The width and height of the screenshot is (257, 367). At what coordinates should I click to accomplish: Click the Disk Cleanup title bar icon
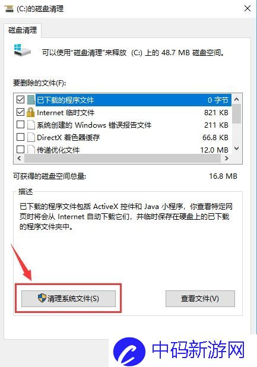(9, 9)
